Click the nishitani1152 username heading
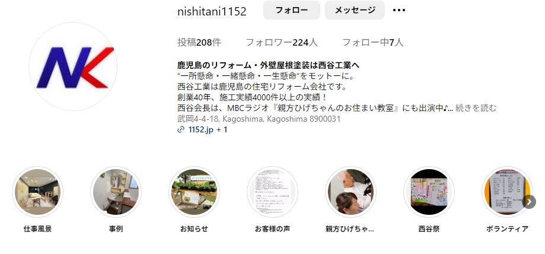 (x=212, y=11)
